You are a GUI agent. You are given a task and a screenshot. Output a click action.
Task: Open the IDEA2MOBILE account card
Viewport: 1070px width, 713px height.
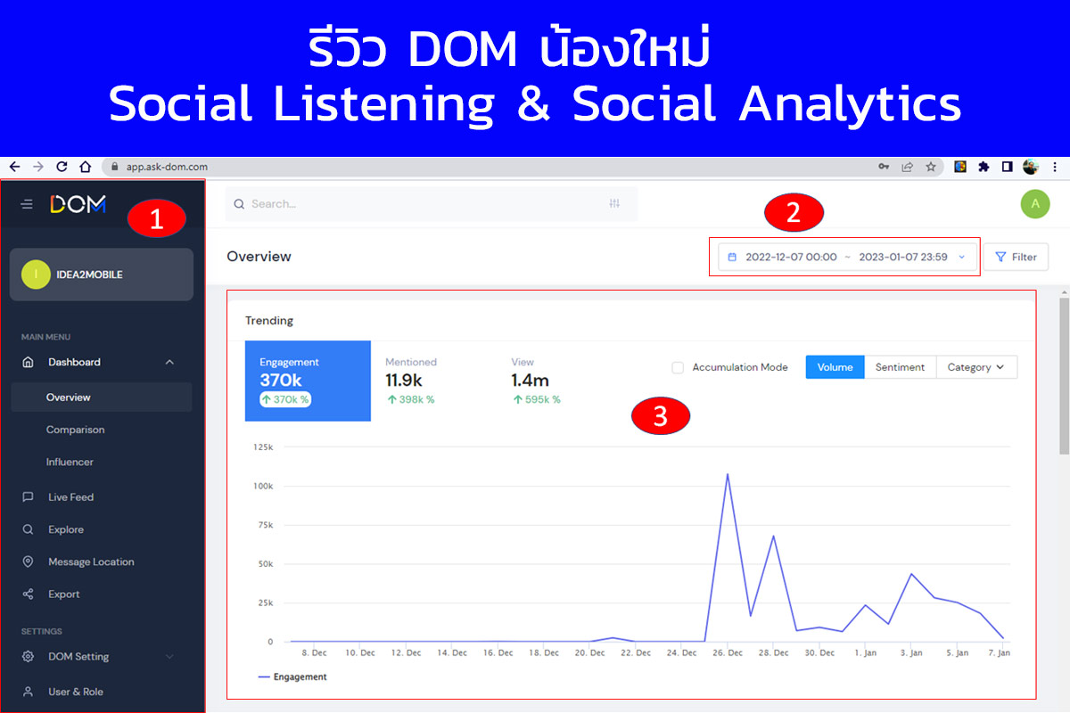point(101,275)
